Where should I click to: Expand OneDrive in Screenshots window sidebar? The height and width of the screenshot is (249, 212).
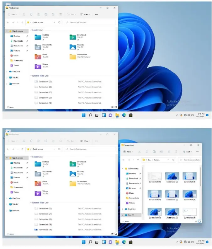(122, 209)
